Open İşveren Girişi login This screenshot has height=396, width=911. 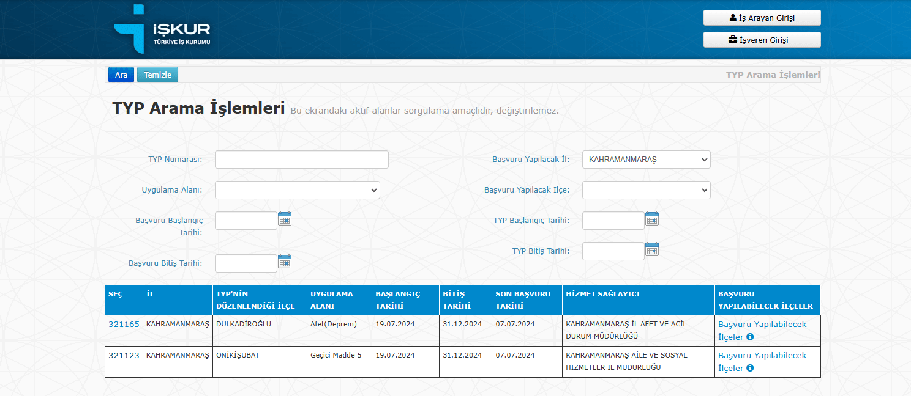(762, 40)
